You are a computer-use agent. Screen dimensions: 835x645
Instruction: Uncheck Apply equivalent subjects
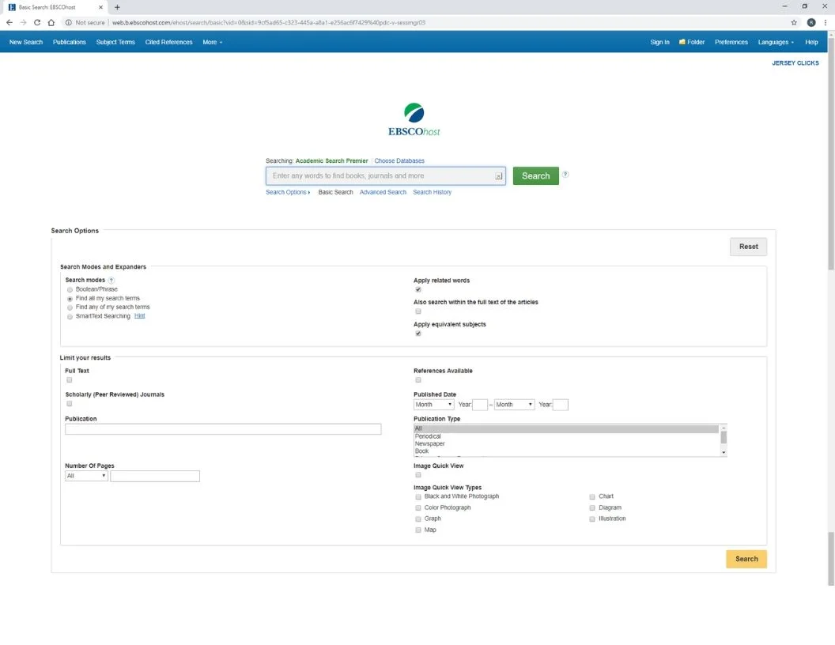(x=418, y=333)
